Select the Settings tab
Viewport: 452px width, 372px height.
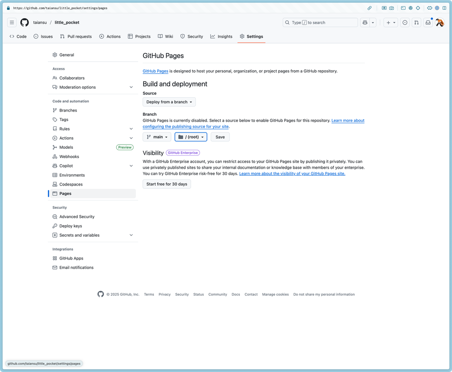tap(252, 36)
